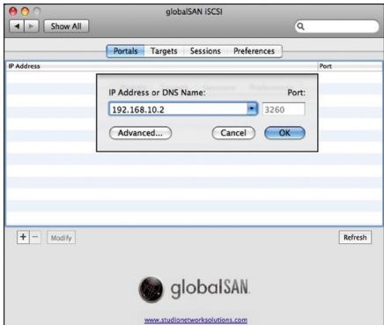
Task: Add a portal with the plus button
Action: coord(23,237)
